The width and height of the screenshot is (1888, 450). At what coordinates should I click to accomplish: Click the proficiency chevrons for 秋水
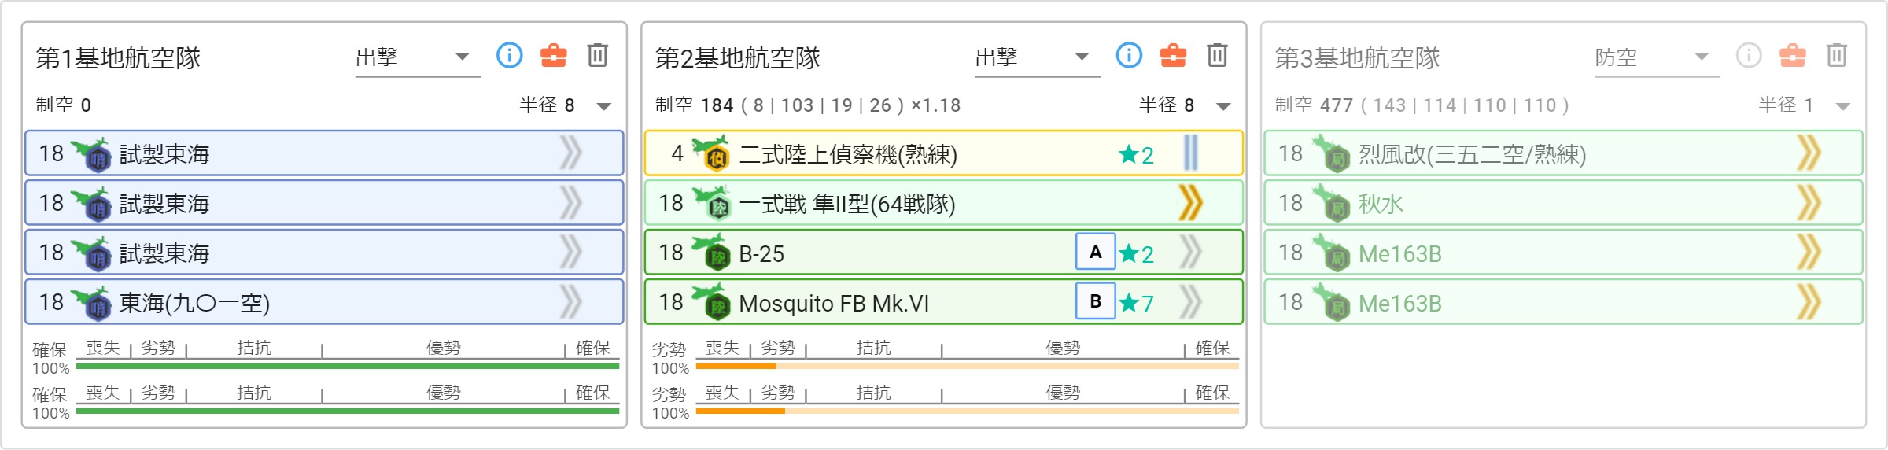[x=1809, y=203]
